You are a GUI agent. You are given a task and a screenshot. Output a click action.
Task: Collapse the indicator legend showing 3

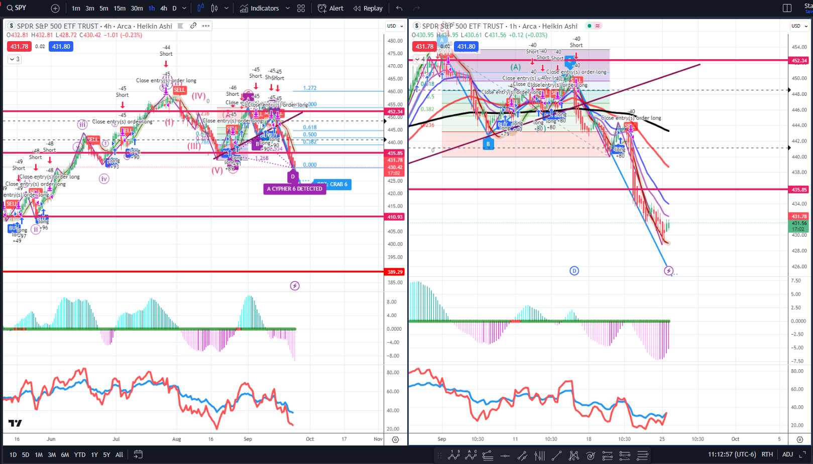(x=14, y=59)
